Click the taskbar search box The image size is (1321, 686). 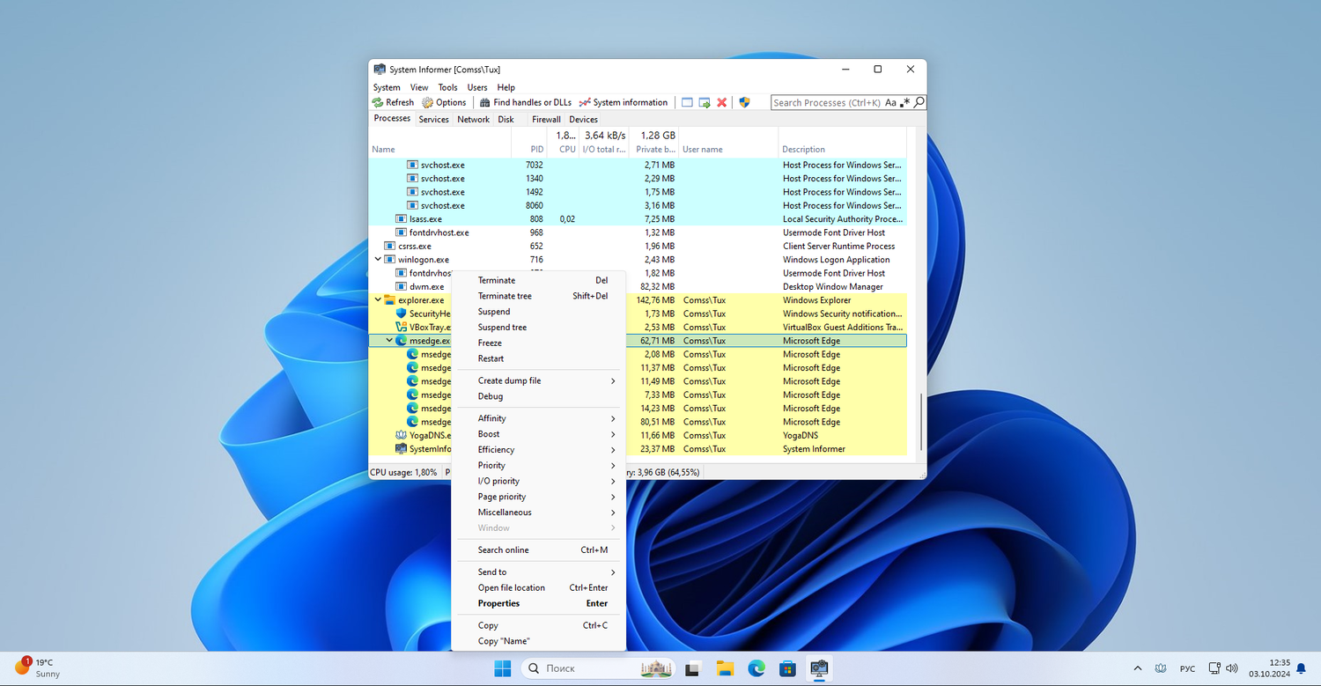pos(598,668)
